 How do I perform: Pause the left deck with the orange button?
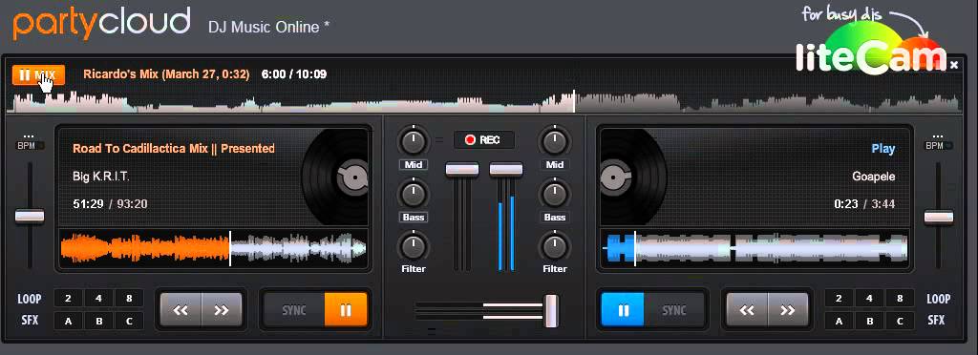tap(346, 309)
